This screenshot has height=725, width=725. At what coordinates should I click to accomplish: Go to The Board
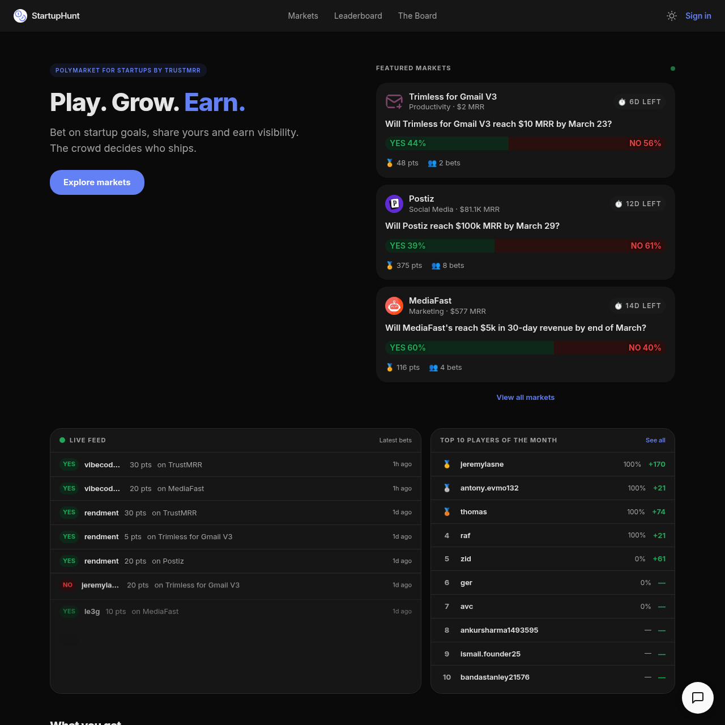click(417, 16)
